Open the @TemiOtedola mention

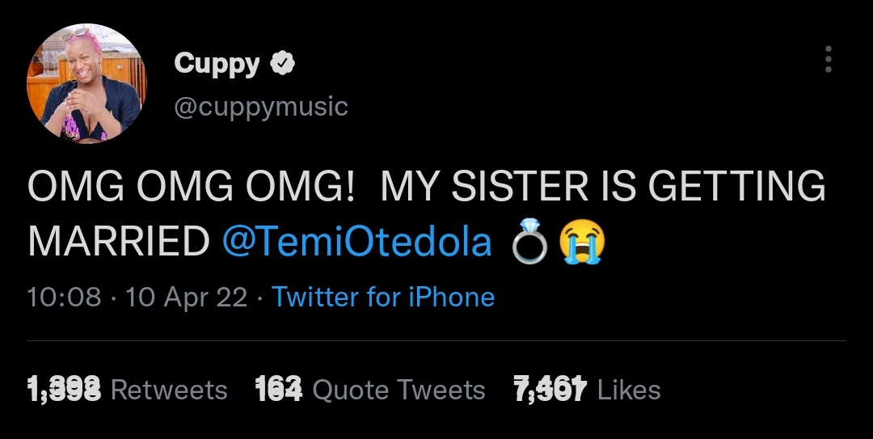click(356, 241)
